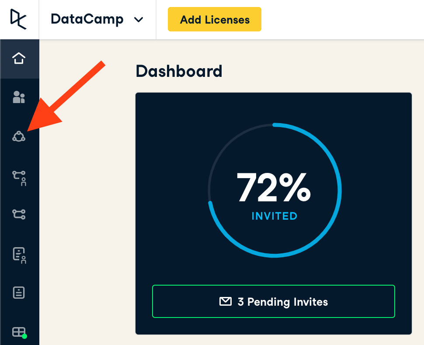Open the Teams icon the arrow points to
Viewport: 424px width, 345px height.
(x=19, y=137)
